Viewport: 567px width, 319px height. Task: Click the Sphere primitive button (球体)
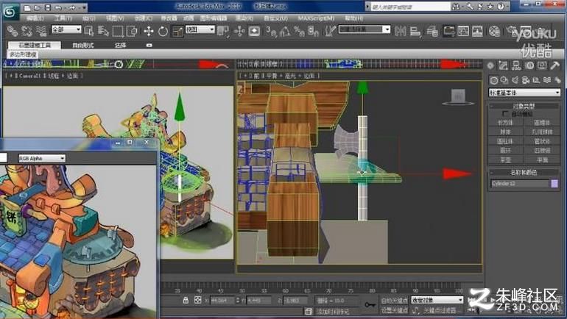(506, 132)
